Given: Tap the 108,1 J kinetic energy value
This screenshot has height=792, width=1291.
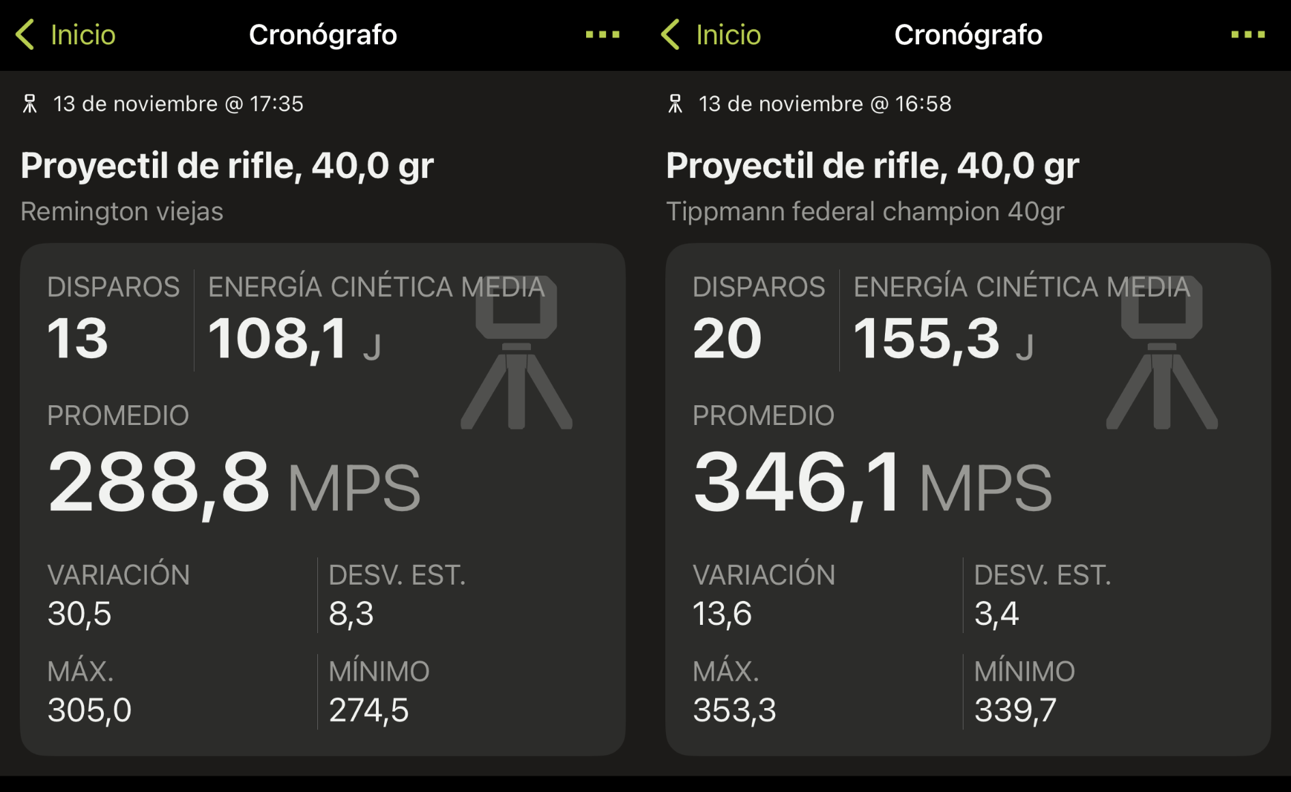Looking at the screenshot, I should (x=293, y=339).
